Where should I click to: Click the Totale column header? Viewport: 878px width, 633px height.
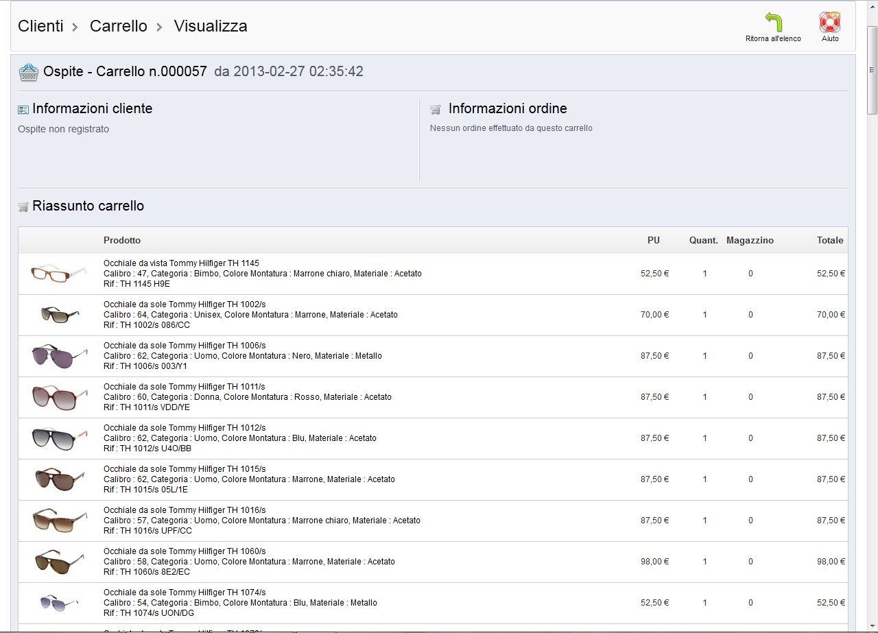830,240
